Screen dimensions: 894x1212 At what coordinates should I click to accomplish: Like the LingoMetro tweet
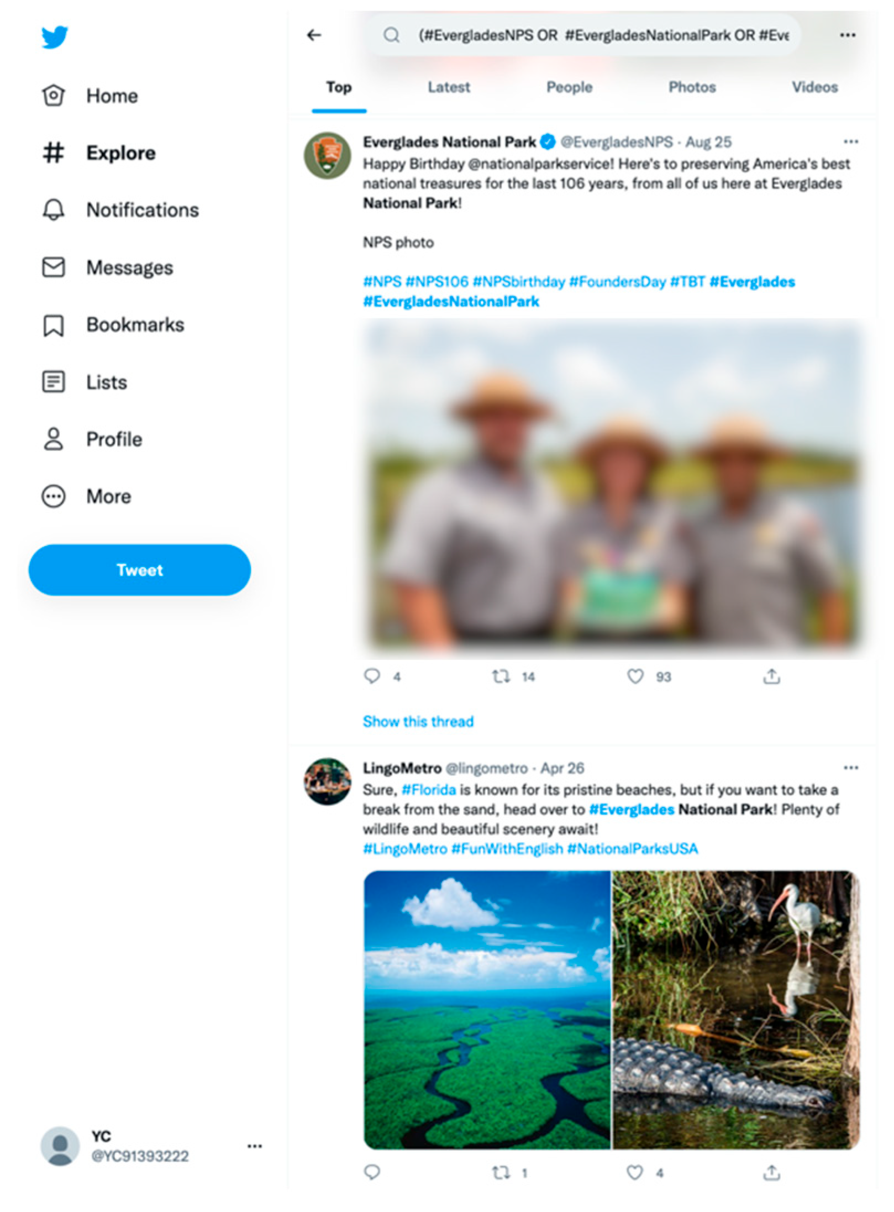click(635, 1172)
